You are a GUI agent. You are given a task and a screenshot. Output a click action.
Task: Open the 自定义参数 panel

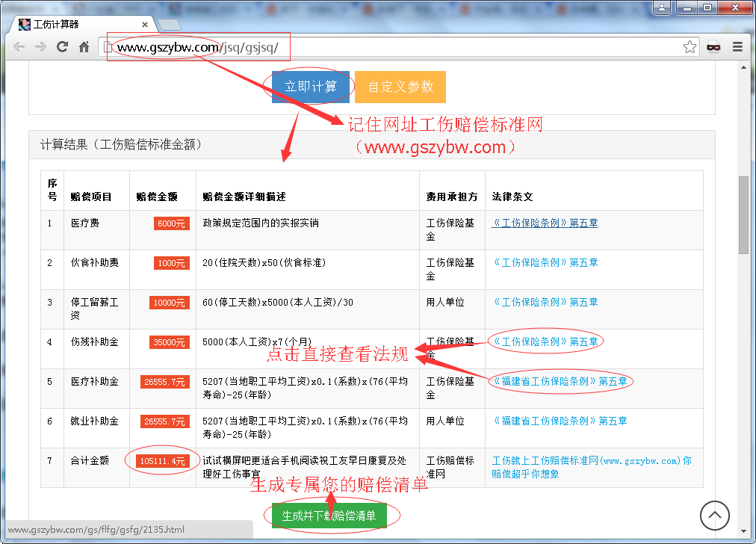[400, 87]
